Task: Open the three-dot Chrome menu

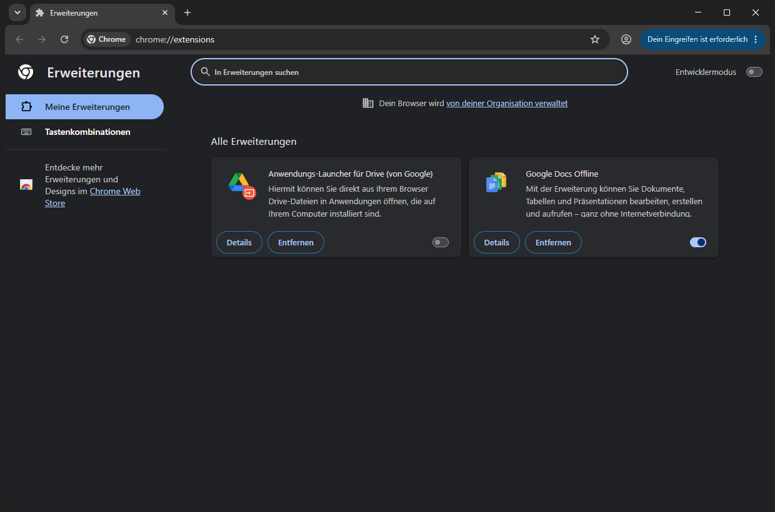Action: [756, 39]
